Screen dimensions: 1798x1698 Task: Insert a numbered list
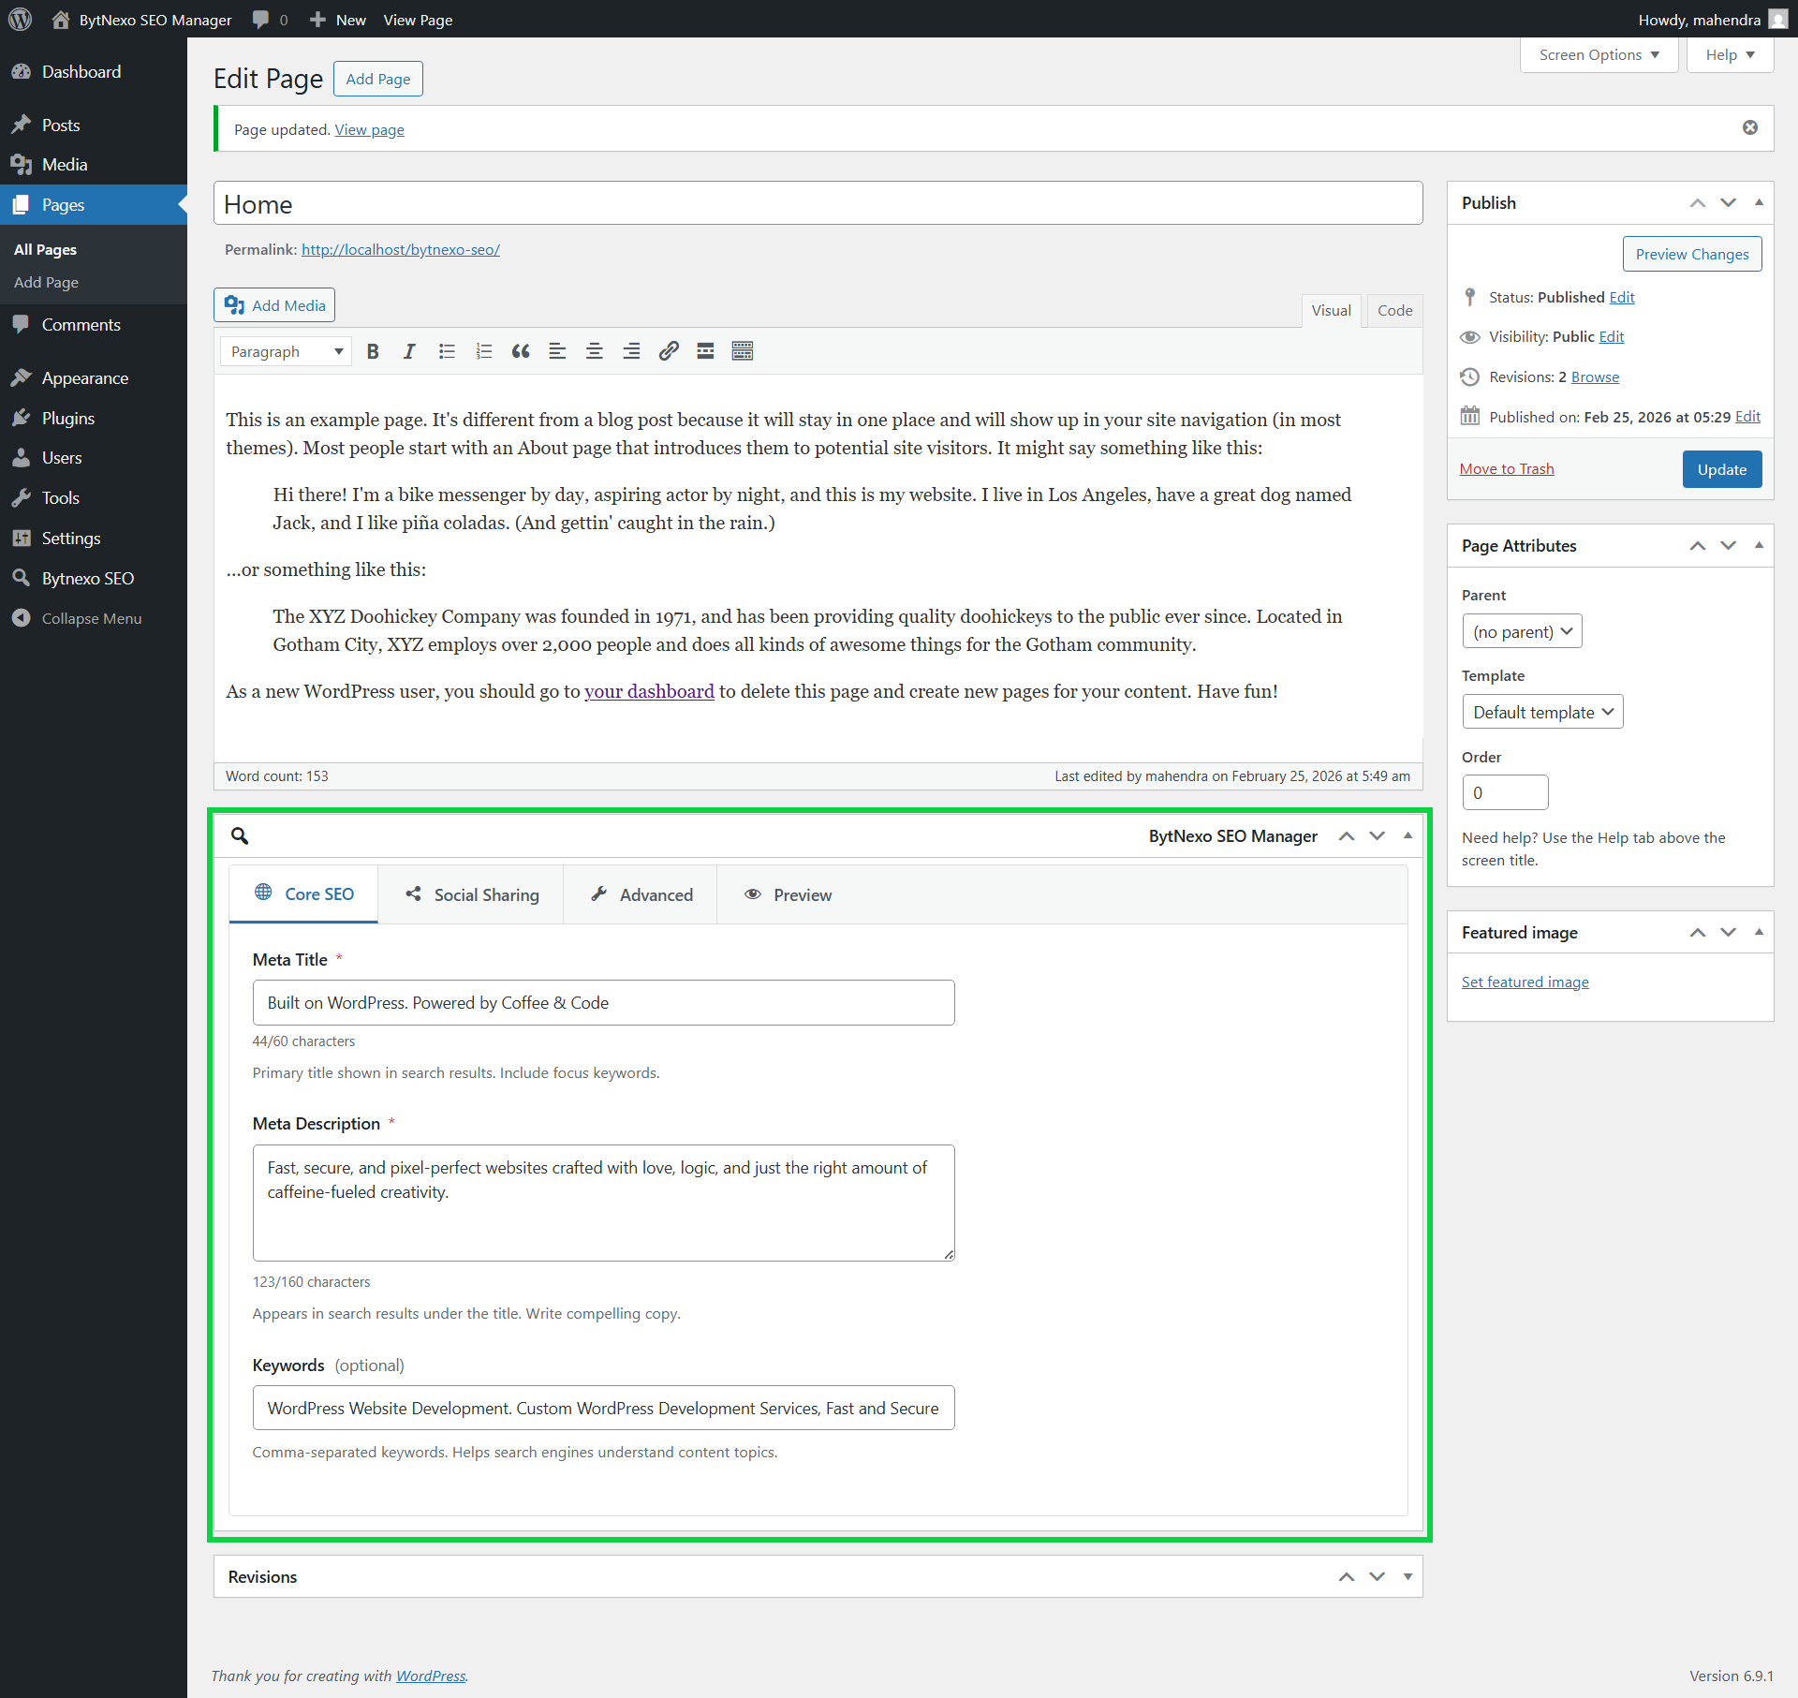click(484, 351)
